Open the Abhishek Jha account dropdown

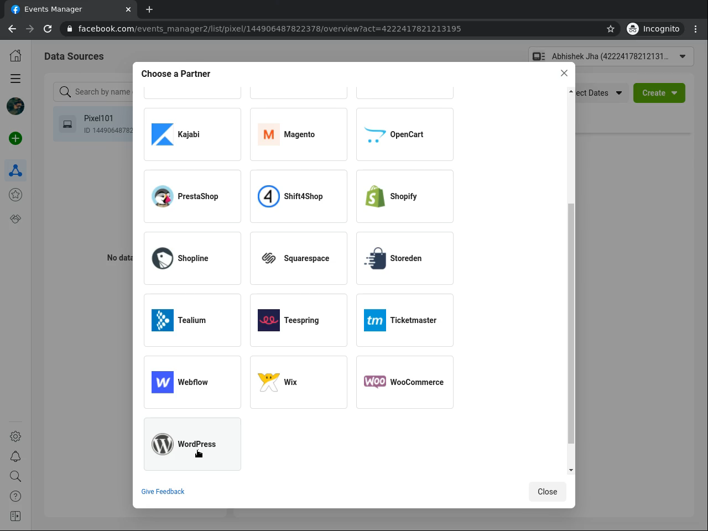611,56
